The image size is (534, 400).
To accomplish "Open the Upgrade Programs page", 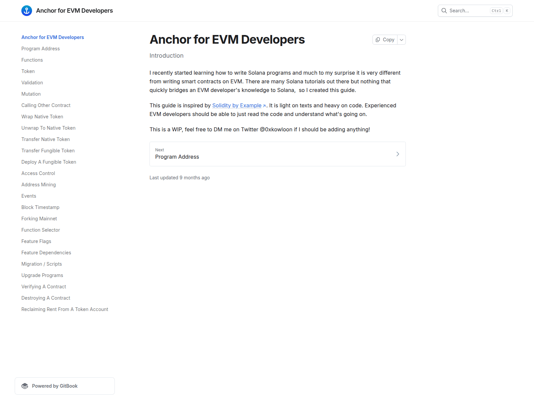I will click(42, 275).
